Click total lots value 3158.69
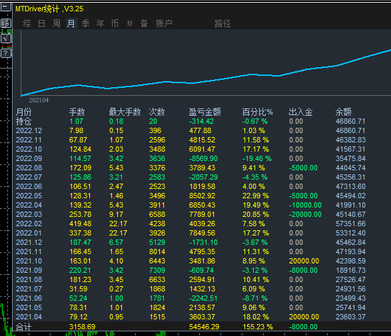 [83, 327]
